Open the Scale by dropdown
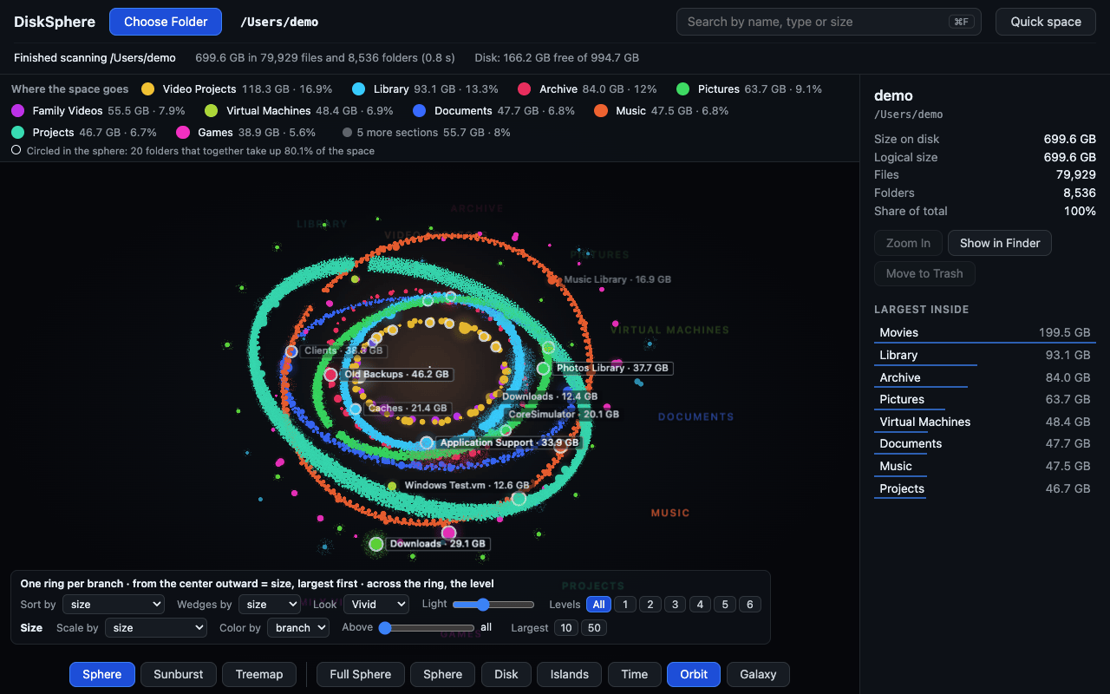Screen dimensions: 1110x694 click(156, 628)
